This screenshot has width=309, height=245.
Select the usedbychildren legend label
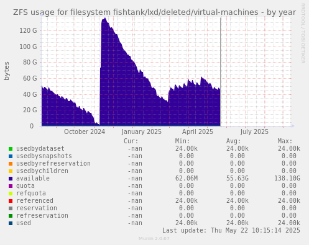pyautogui.click(x=42, y=171)
